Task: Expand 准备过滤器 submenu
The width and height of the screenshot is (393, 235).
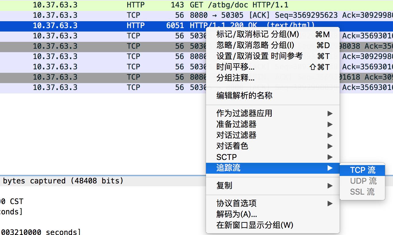Action: point(273,124)
